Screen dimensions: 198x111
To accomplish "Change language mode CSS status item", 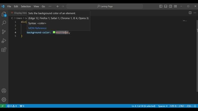I will click(189, 106).
